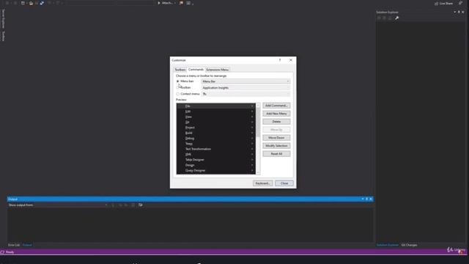This screenshot has width=469, height=264.
Task: Toggle Solution Explorer auto-hide pin
Action: pos(459,12)
